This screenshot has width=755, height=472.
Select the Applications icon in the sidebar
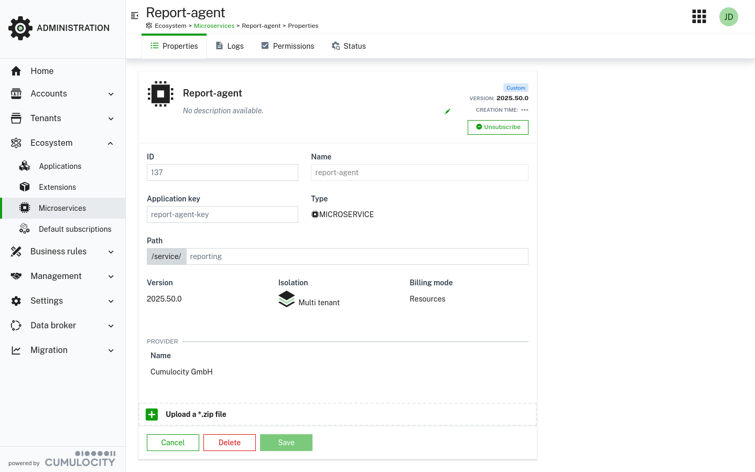point(25,166)
